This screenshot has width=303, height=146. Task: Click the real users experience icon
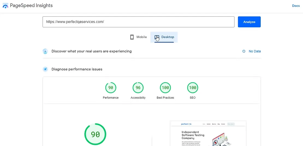(x=45, y=51)
